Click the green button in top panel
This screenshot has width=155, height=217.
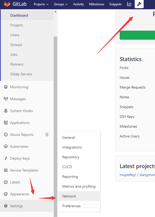(x=137, y=35)
